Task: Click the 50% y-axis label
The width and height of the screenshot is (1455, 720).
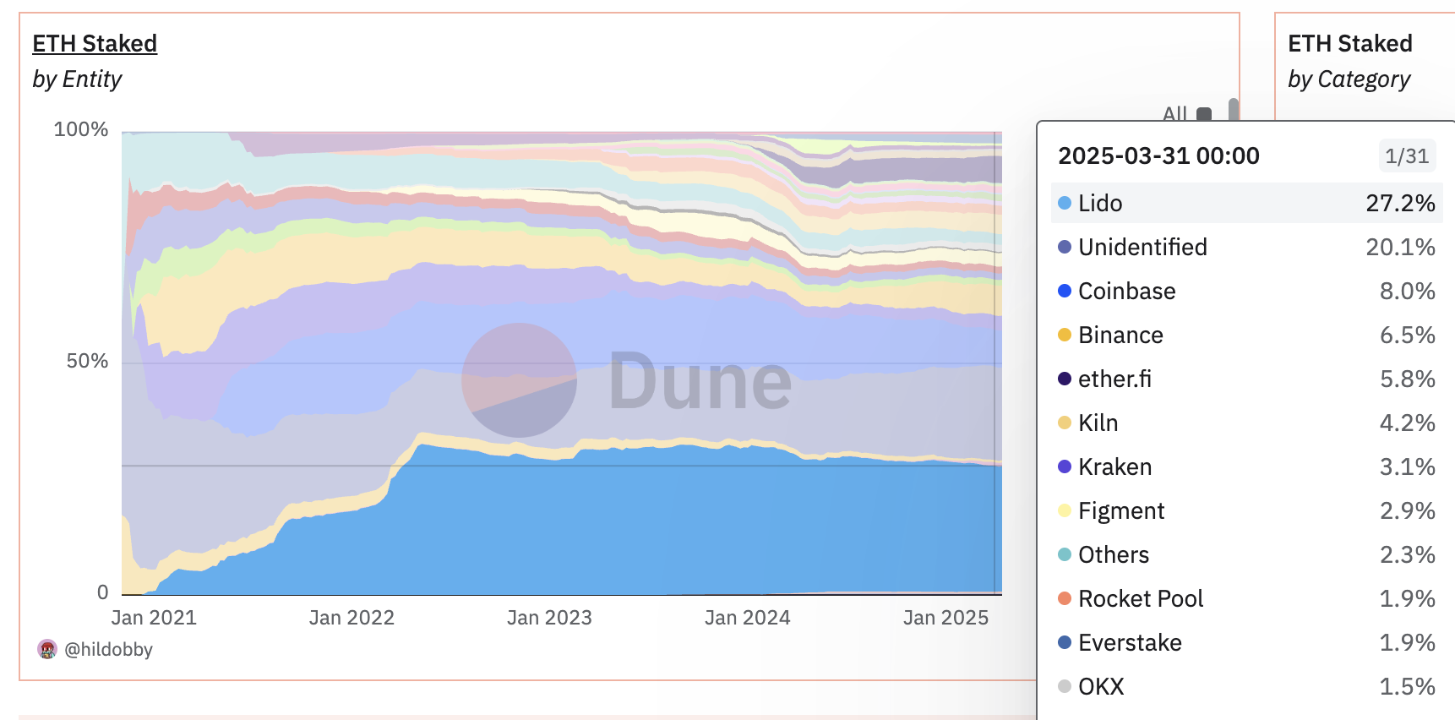Action: [x=87, y=361]
